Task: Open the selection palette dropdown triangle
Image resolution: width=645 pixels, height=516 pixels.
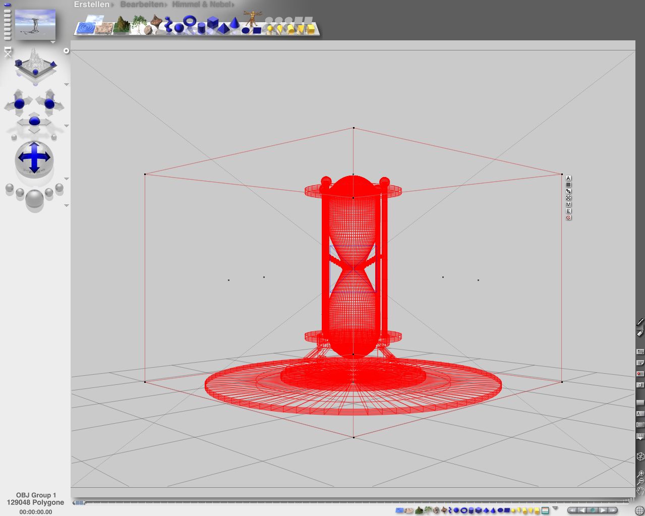Action: pyautogui.click(x=555, y=508)
